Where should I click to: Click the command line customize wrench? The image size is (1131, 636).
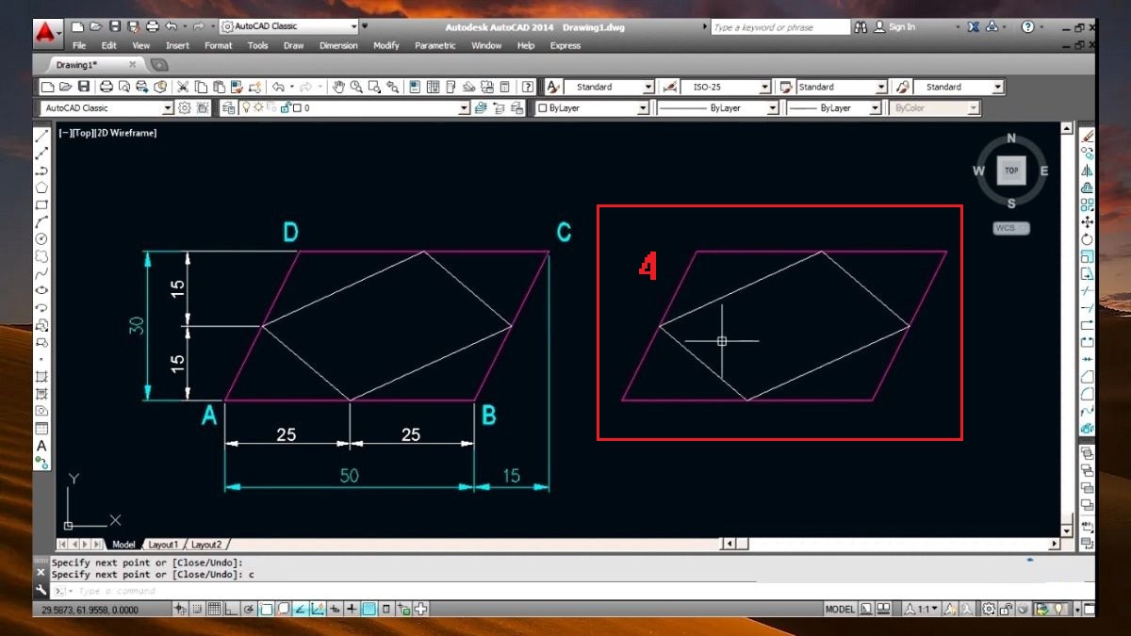point(41,590)
